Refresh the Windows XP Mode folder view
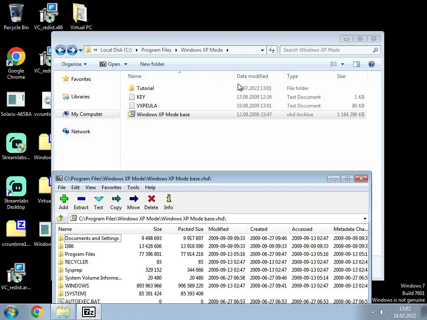This screenshot has width=427, height=320. tap(272, 50)
